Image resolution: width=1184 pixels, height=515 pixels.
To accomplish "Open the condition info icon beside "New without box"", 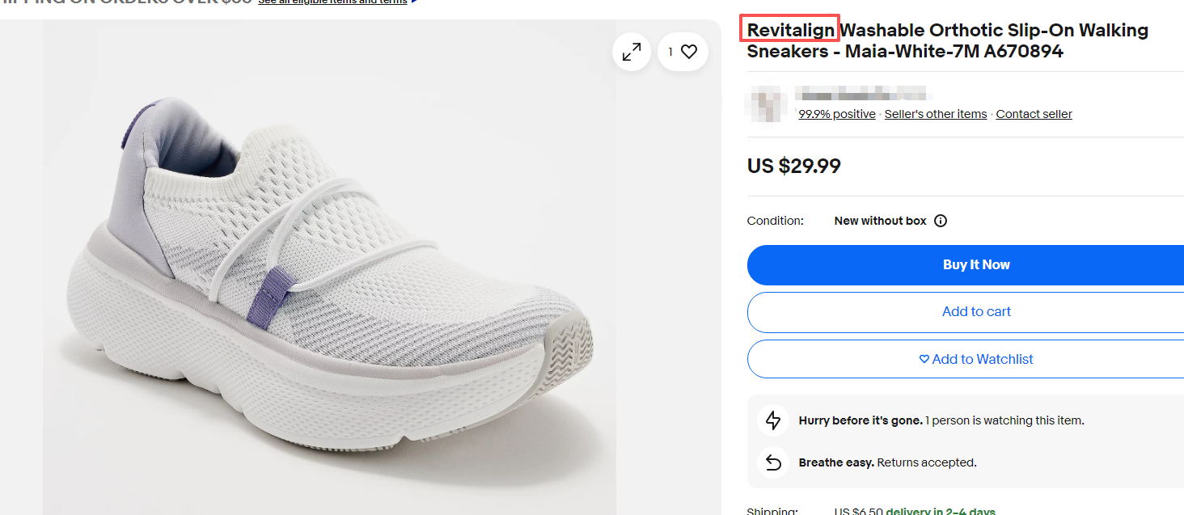I will click(941, 221).
